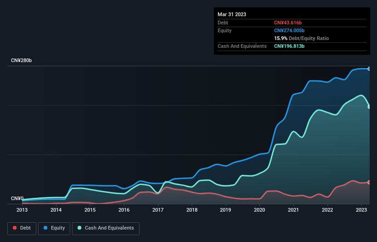Click the CN¥196.813b cash value
This screenshot has height=242, width=377.
coord(289,46)
